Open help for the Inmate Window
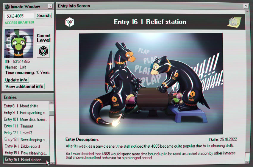The width and height of the screenshot is (253, 167). coord(50,6)
